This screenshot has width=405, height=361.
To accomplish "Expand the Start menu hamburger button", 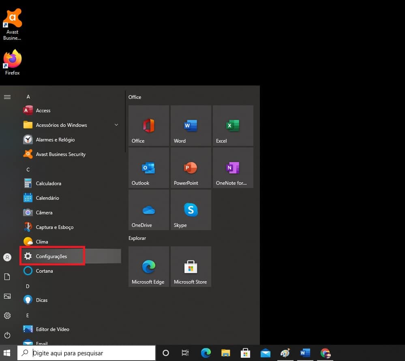I will (7, 97).
